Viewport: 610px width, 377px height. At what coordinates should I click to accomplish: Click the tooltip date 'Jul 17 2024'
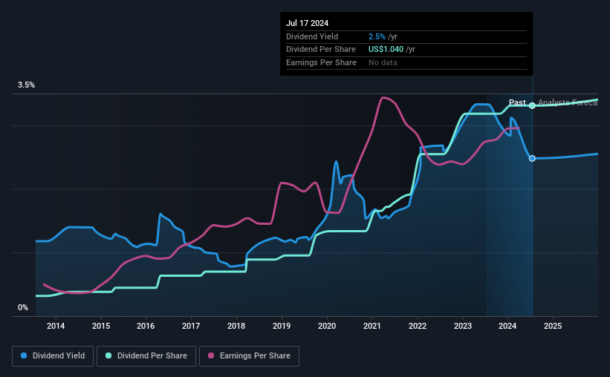[308, 23]
